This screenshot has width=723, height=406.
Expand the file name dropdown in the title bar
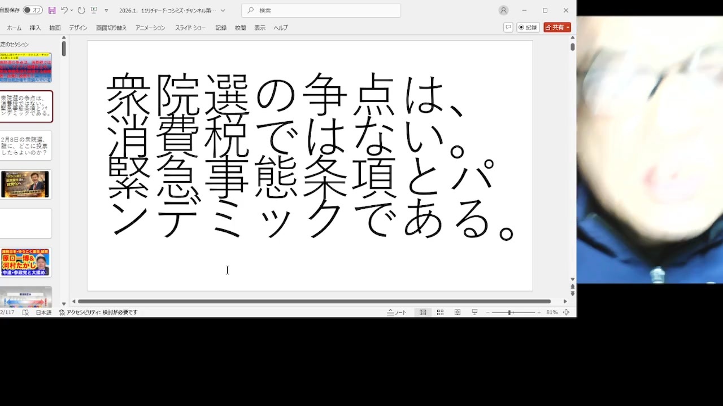point(223,10)
